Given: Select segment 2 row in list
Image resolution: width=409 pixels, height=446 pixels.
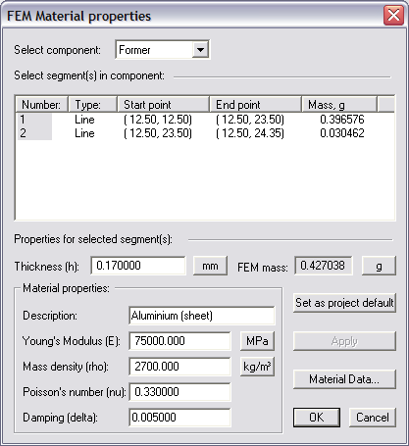Looking at the screenshot, I should click(x=205, y=133).
